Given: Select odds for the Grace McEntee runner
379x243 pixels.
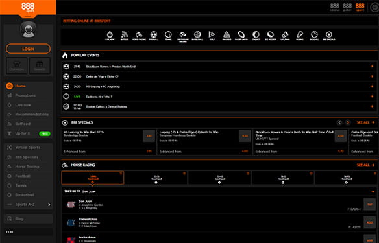Looking at the screenshot, I should (x=369, y=222).
